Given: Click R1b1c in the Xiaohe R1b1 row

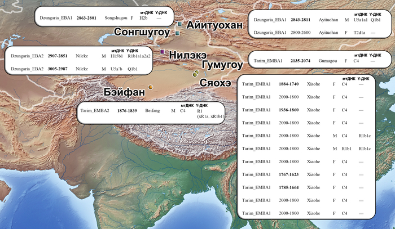Looking at the screenshot, I should point(365,149).
